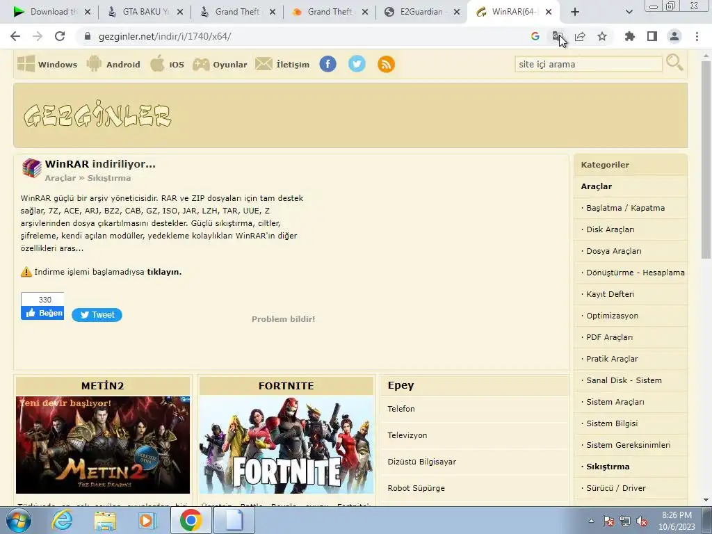The image size is (712, 534).
Task: Launch Internet Explorer from the taskbar
Action: coord(62,520)
